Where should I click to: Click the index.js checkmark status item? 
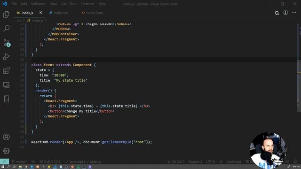coord(94,161)
